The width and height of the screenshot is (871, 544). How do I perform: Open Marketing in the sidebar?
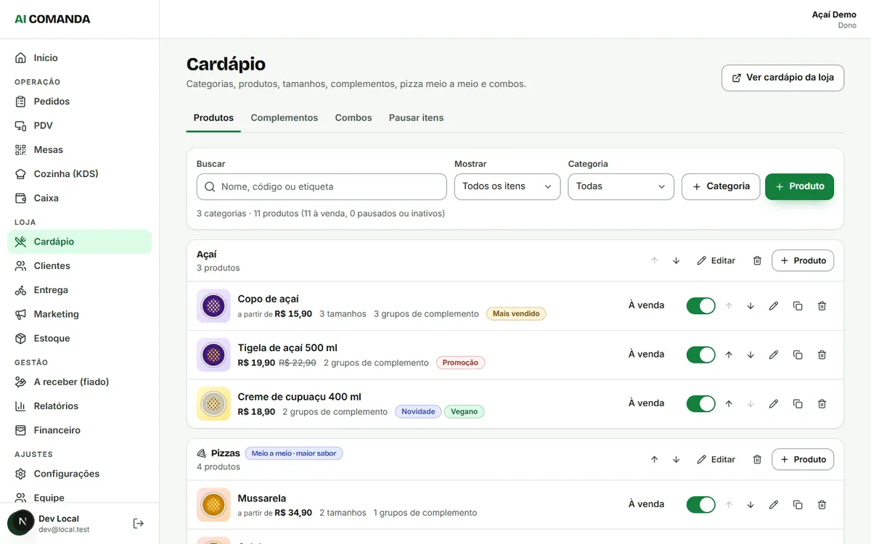tap(80, 314)
